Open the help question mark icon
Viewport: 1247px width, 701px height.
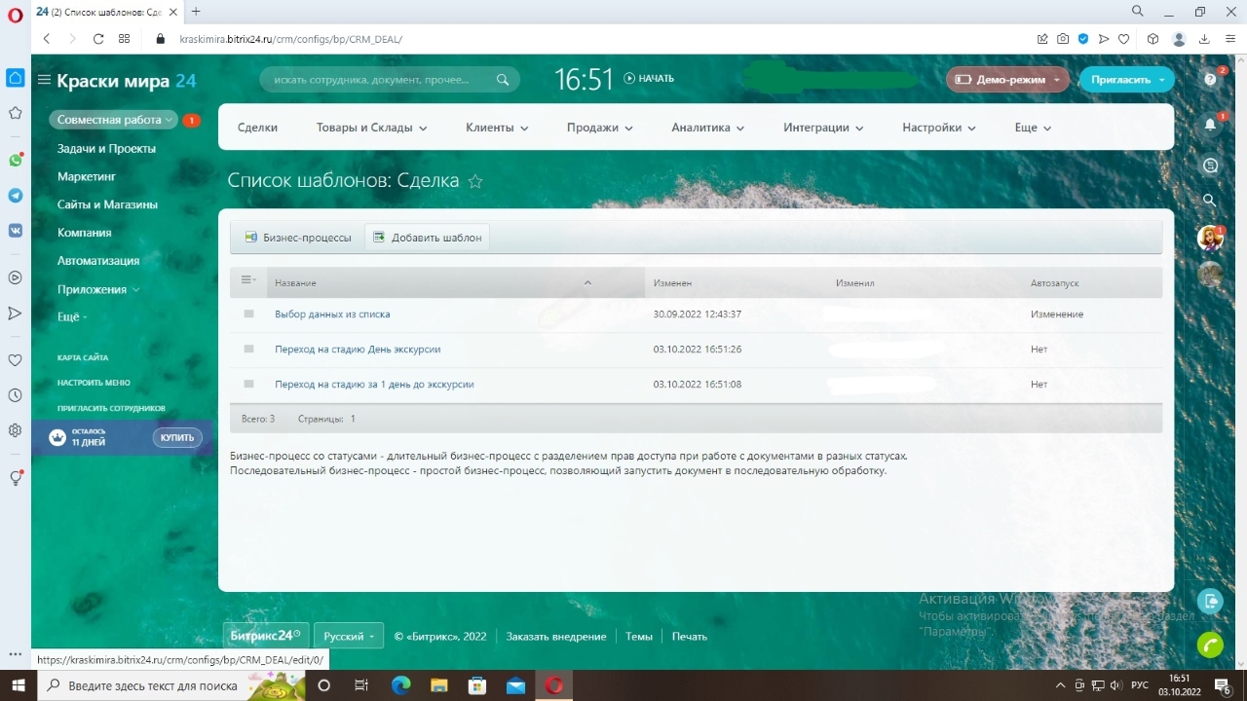pyautogui.click(x=1210, y=80)
